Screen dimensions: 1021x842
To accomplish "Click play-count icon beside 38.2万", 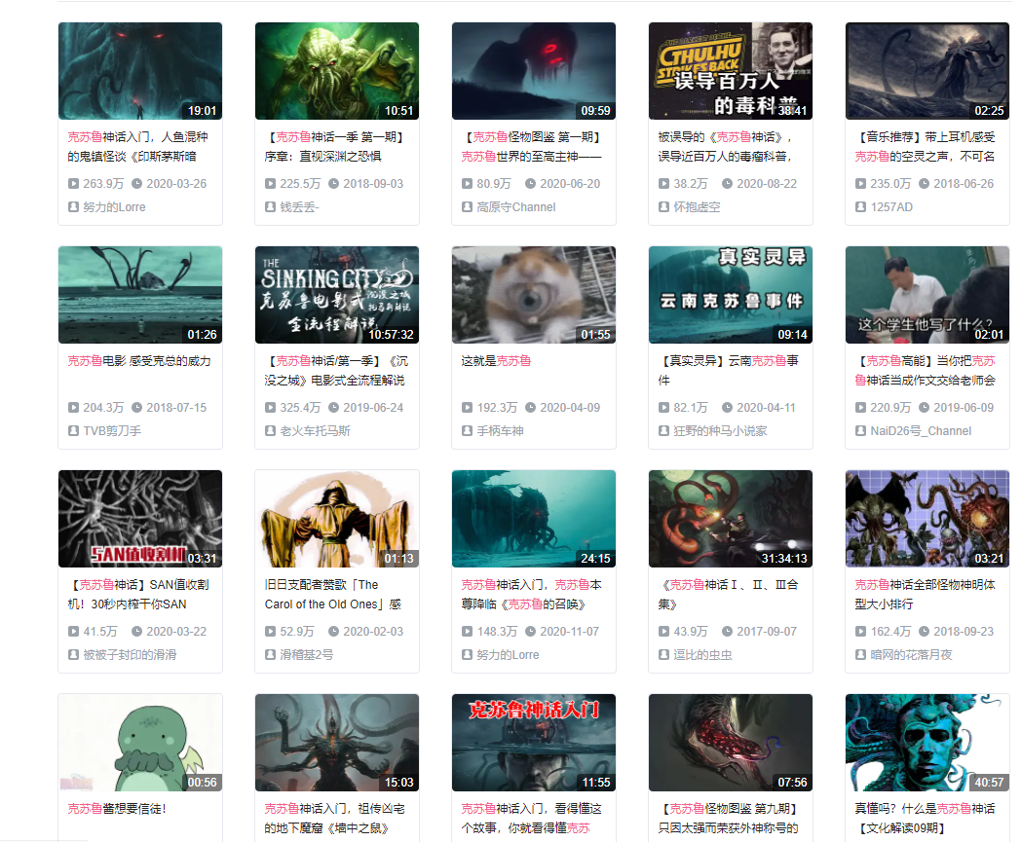I will tap(663, 184).
